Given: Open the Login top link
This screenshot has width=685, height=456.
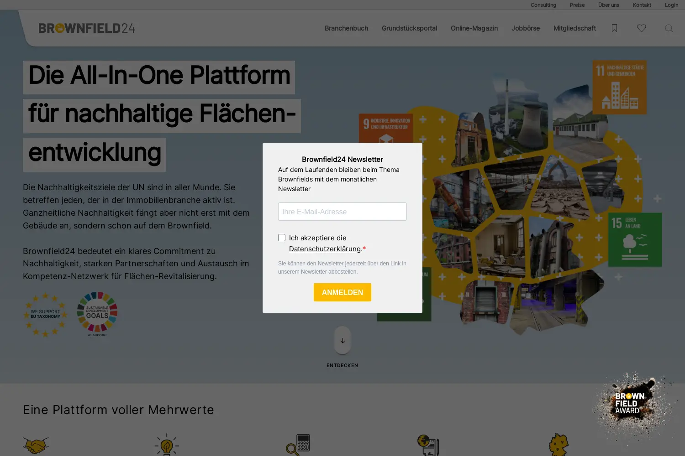Looking at the screenshot, I should tap(671, 5).
